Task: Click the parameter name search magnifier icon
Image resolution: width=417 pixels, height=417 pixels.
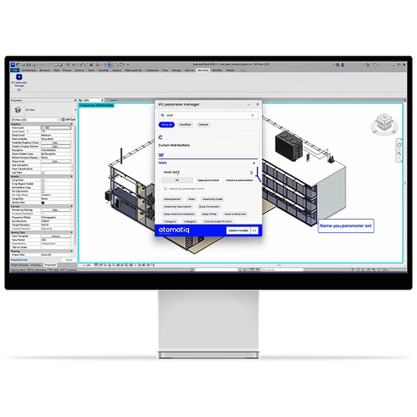Action: click(x=165, y=189)
